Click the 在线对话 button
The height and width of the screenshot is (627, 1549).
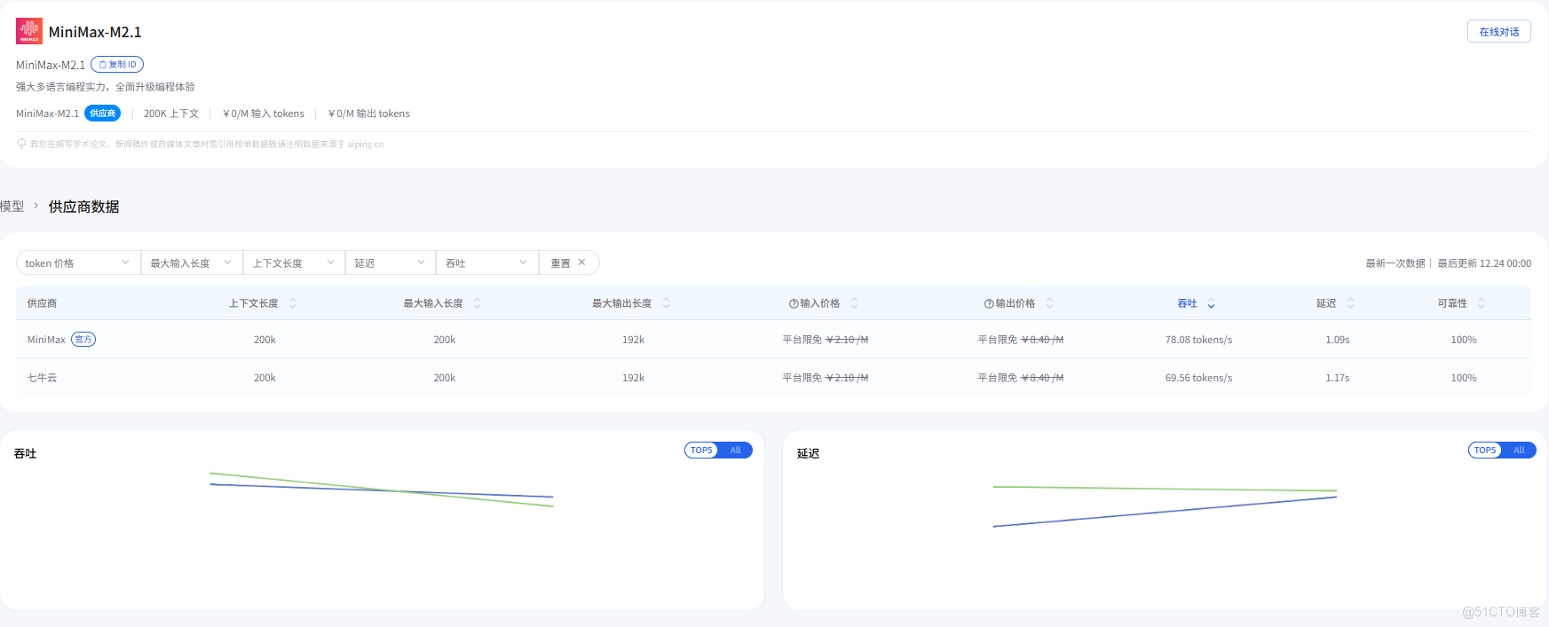tap(1498, 32)
